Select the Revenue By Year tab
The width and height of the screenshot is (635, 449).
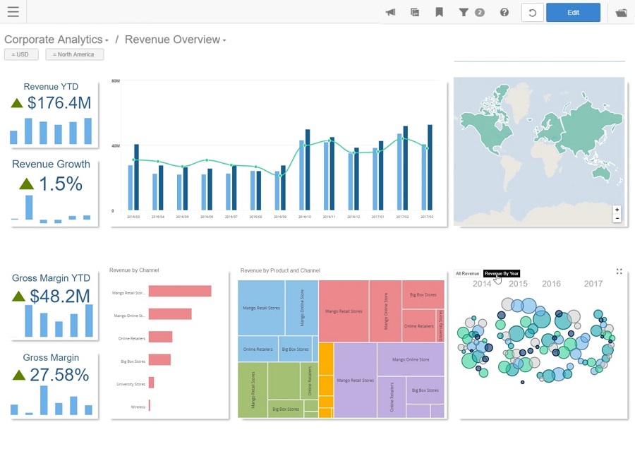(x=502, y=273)
